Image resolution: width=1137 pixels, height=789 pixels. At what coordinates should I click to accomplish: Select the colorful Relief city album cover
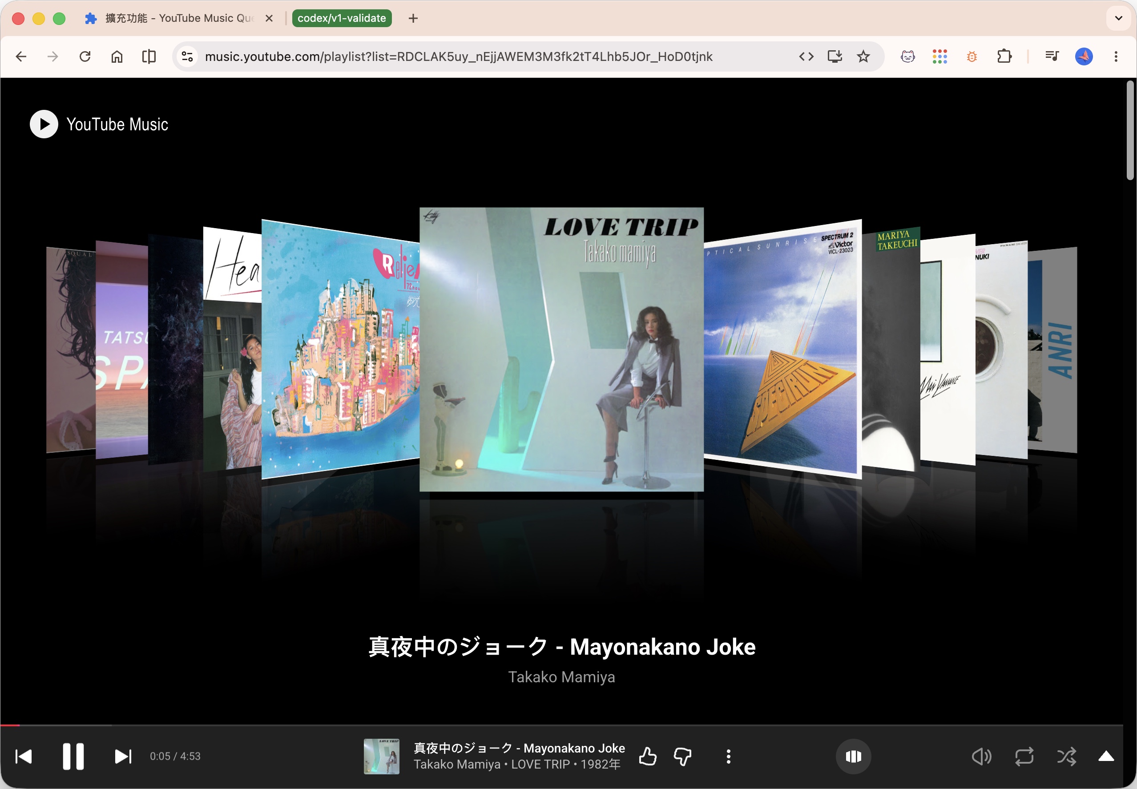[341, 349]
